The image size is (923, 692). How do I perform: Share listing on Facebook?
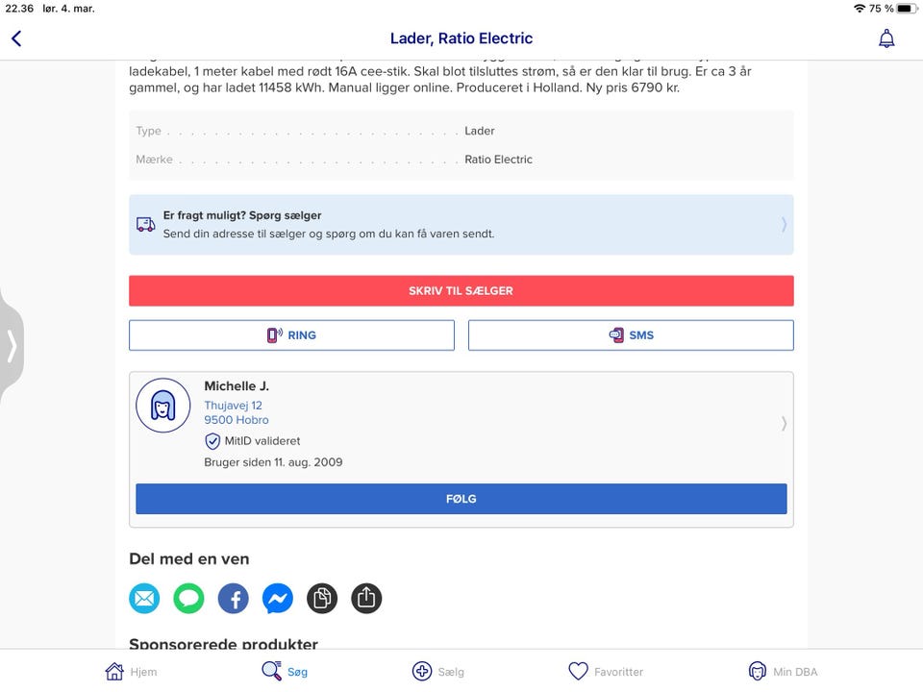(233, 599)
